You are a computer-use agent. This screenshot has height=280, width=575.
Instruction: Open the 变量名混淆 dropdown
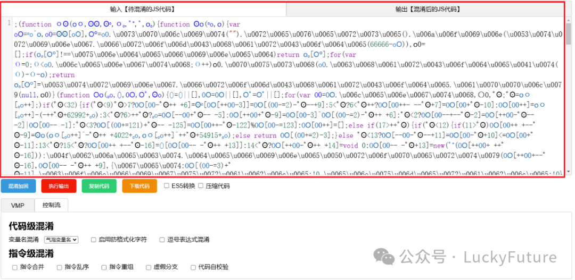click(61, 240)
